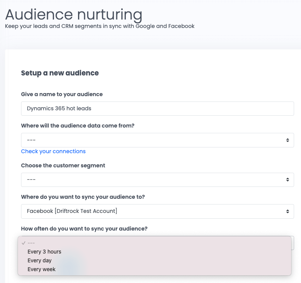Click the Choose the customer segment label
Screen dimensions: 301x283
tap(63, 165)
